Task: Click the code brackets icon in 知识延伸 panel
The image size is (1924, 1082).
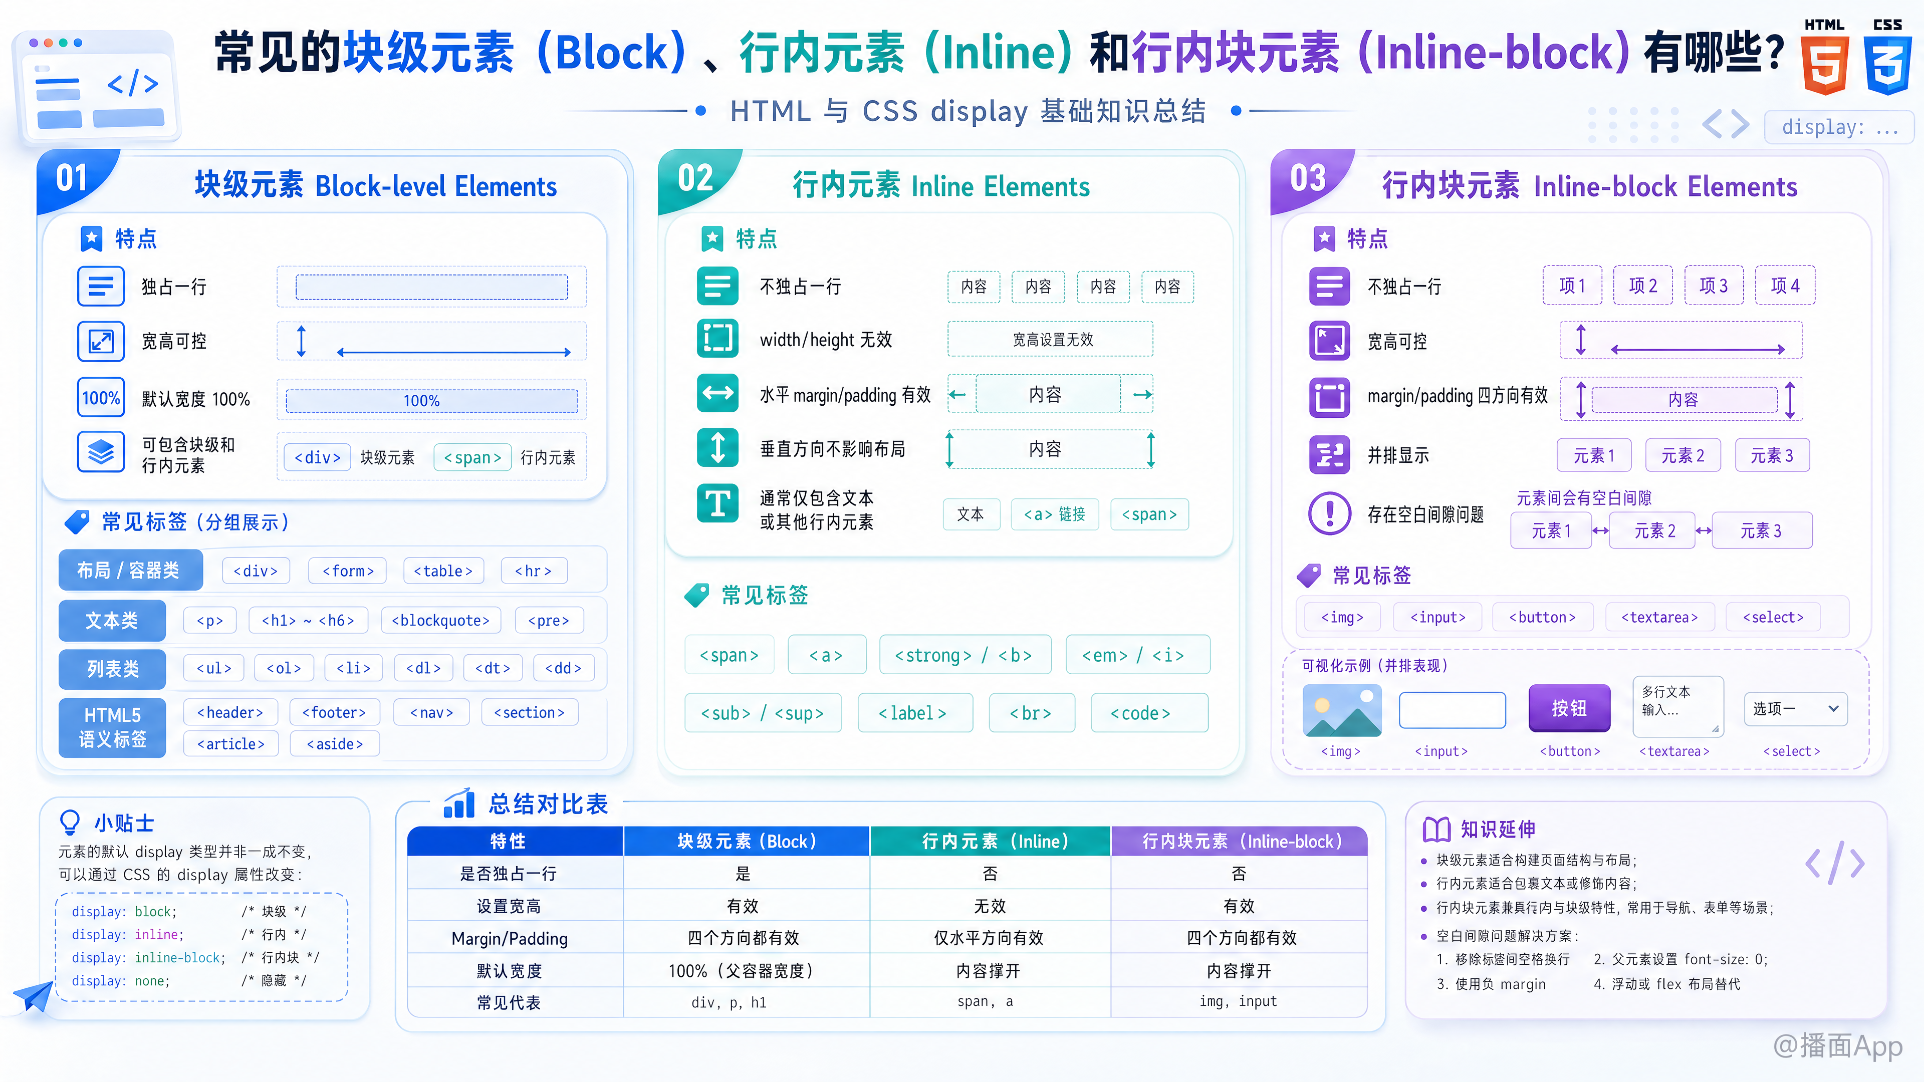Action: [x=1835, y=863]
